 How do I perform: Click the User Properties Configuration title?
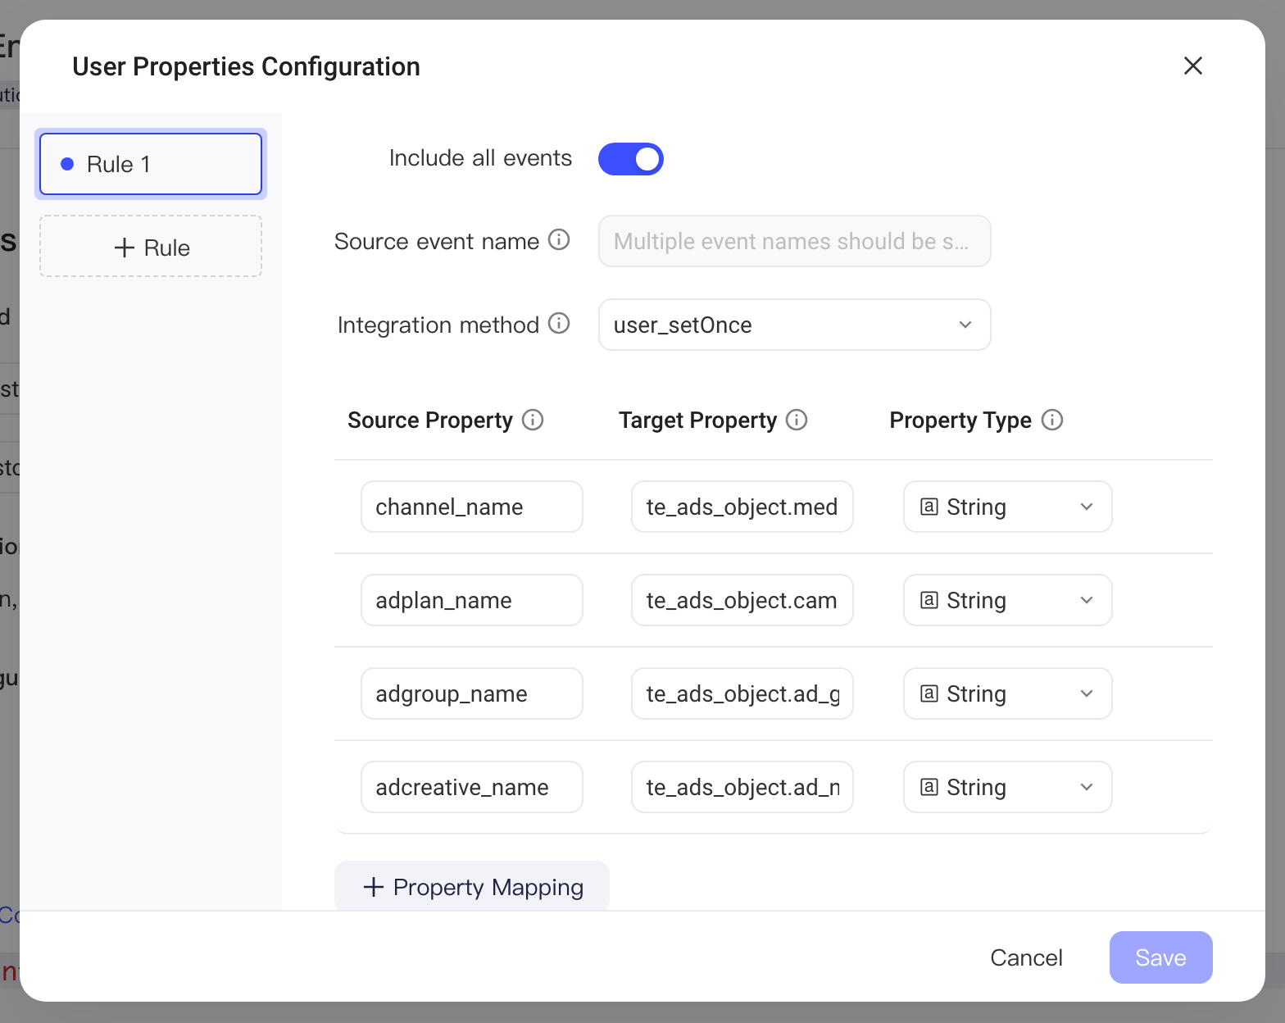[x=246, y=66]
